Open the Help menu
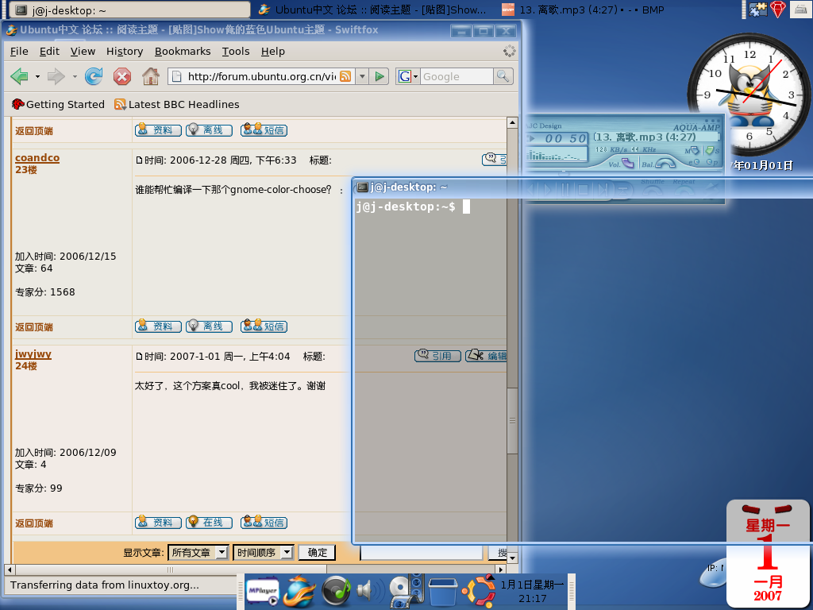 pyautogui.click(x=273, y=52)
